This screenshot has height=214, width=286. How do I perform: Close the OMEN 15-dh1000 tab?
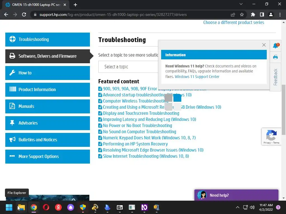pyautogui.click(x=65, y=5)
